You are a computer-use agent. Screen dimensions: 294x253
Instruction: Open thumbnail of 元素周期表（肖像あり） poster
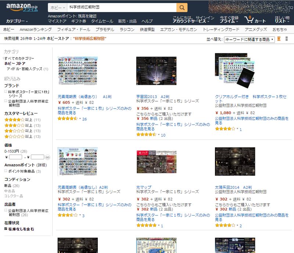coord(78,71)
